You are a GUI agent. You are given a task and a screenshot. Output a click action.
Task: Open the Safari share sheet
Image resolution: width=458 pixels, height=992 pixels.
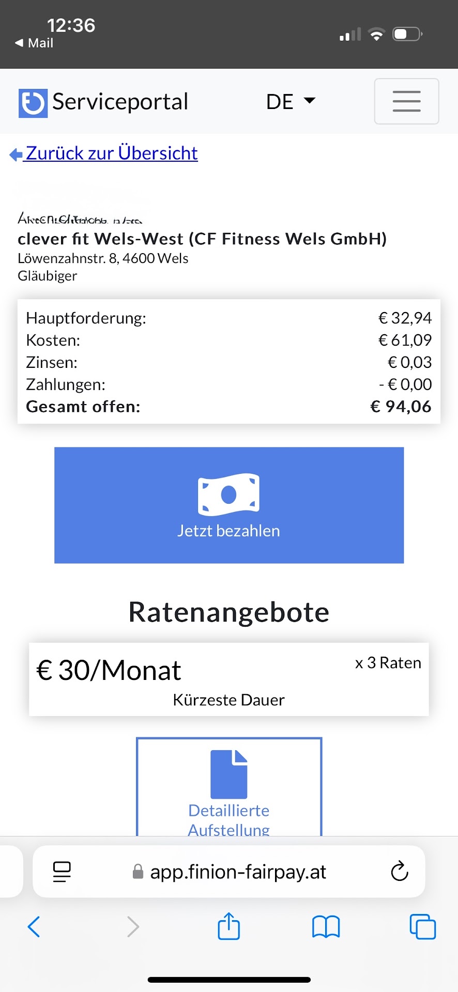point(228,926)
